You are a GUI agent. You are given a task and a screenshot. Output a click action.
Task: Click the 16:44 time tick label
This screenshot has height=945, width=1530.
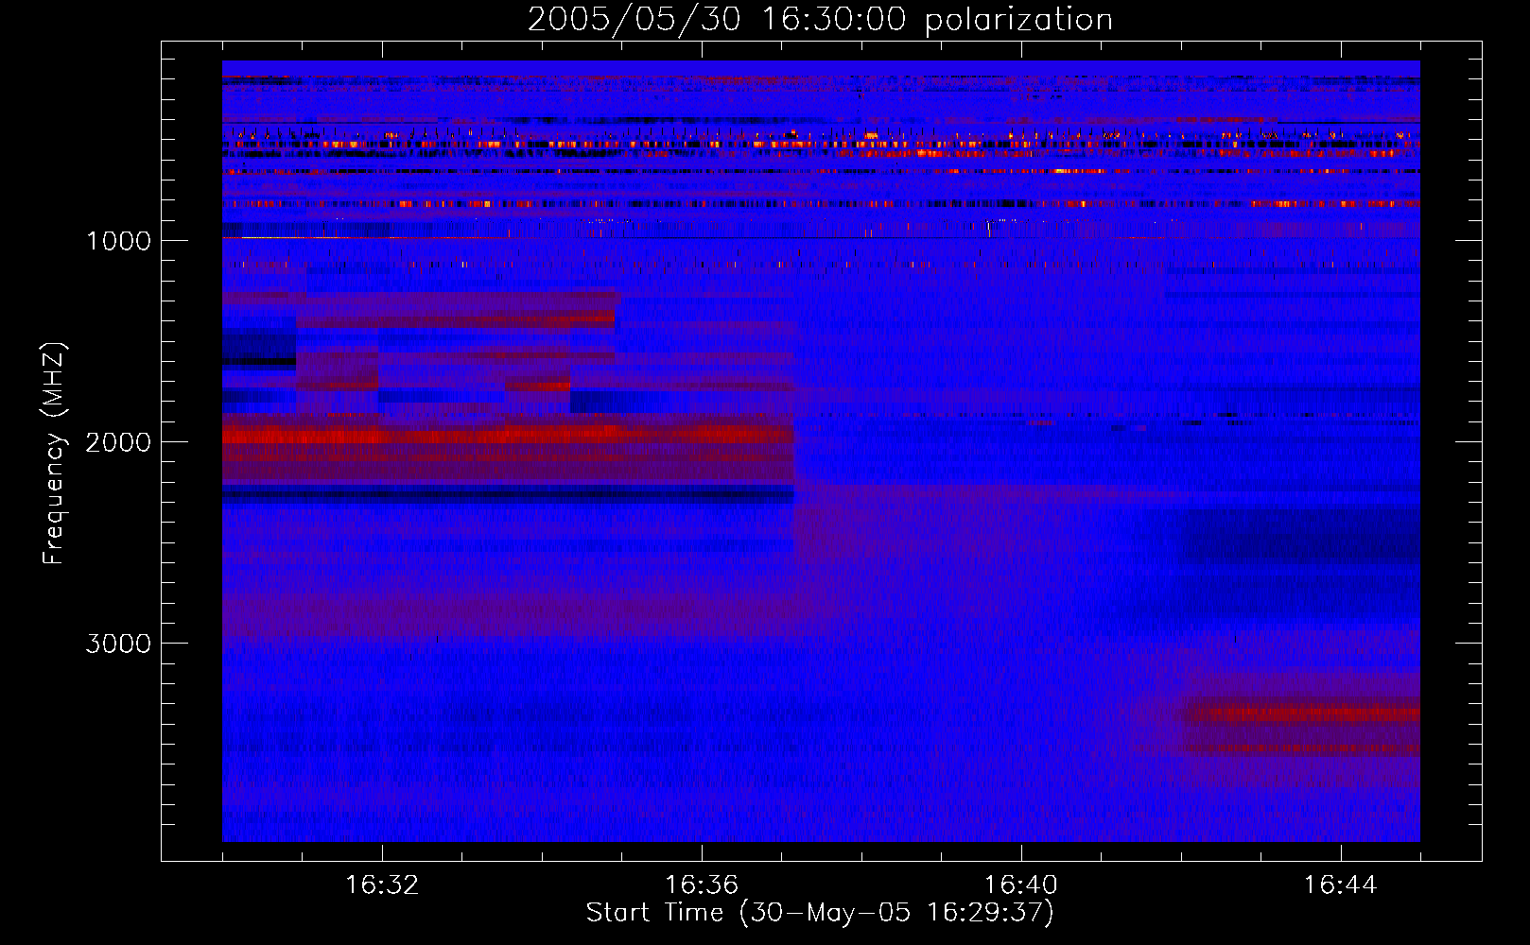1341,885
